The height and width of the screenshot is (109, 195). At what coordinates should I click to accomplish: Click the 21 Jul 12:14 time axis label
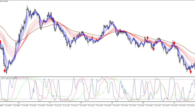[x=91, y=106]
